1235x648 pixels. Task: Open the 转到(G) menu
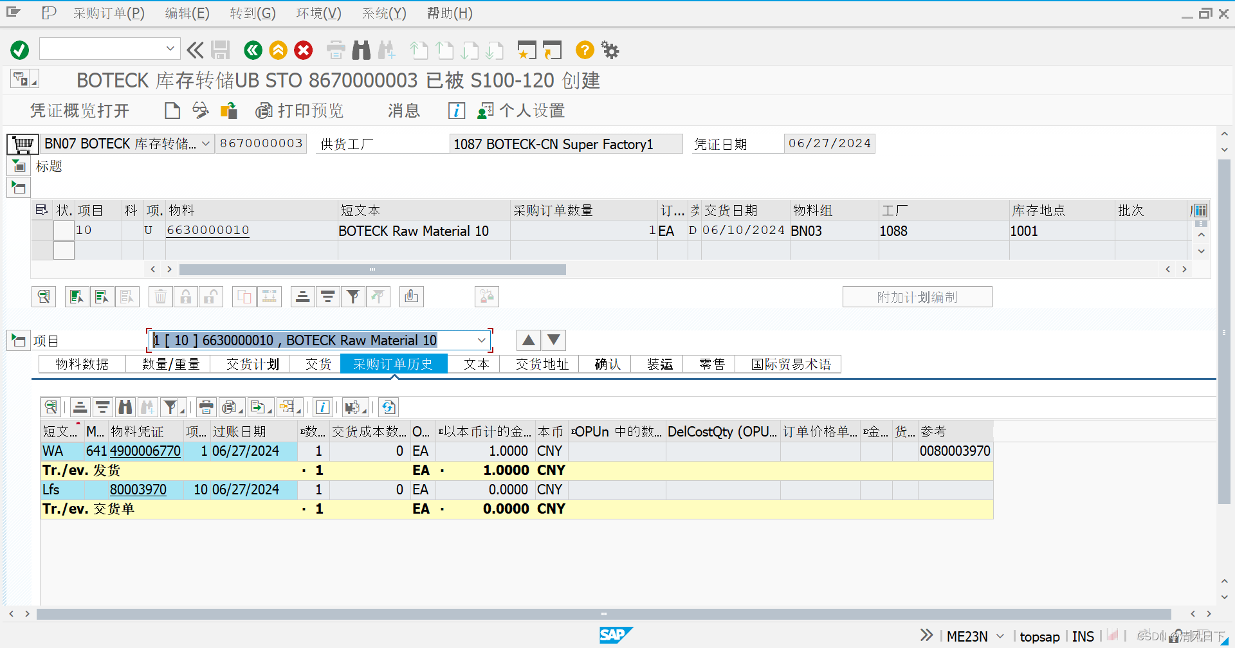tap(253, 13)
